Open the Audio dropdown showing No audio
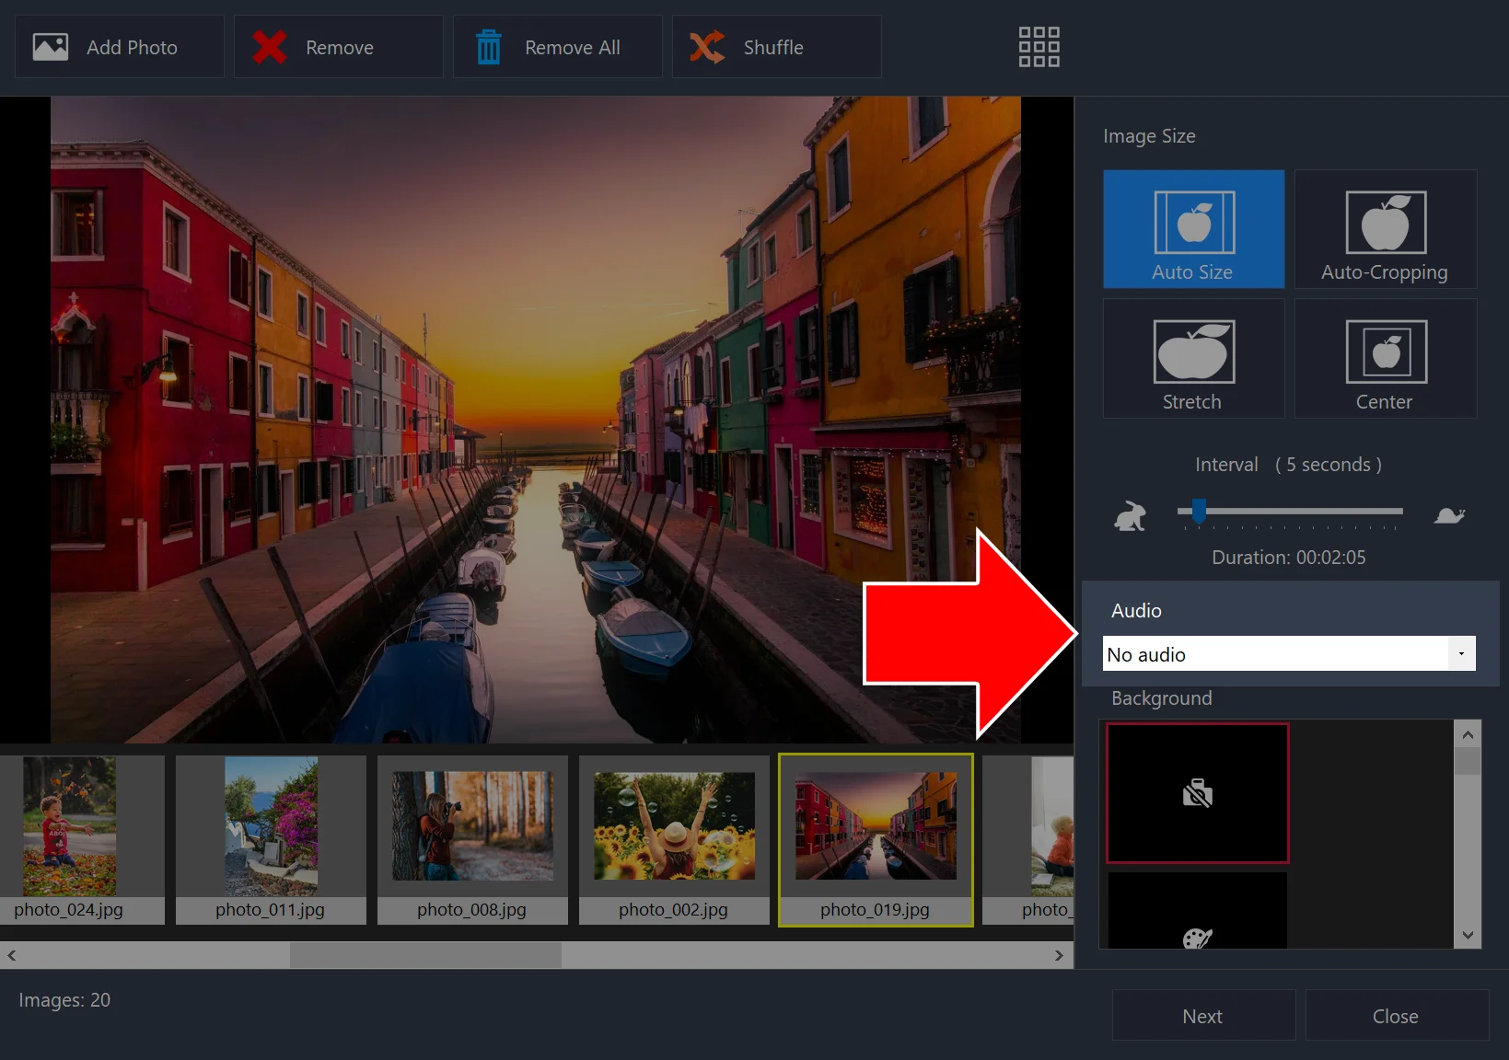Viewport: 1509px width, 1060px height. [1289, 654]
